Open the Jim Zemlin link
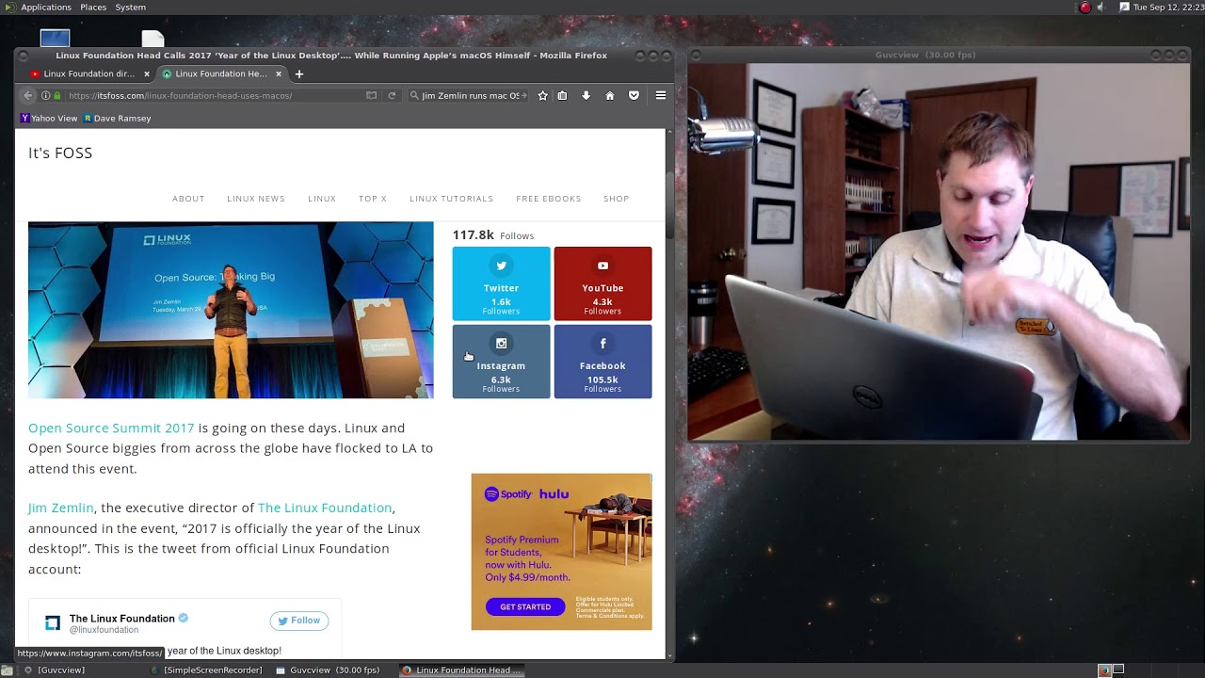Screen dimensions: 1205x678 point(61,508)
